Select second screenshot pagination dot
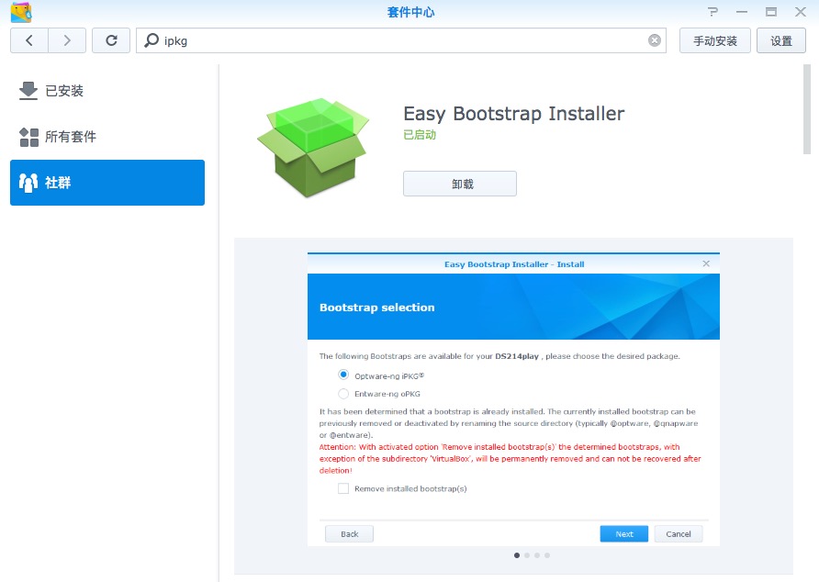Screen dimensions: 819x582 (x=527, y=555)
